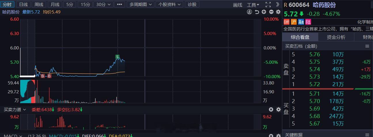Click sell level 2 price 5.73
The width and height of the screenshot is (373, 137).
(315, 77)
